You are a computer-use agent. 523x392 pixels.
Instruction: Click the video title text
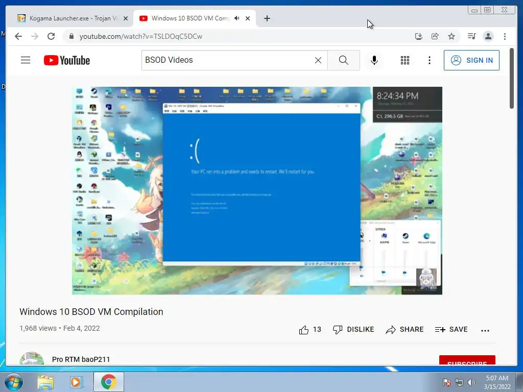[x=91, y=312]
